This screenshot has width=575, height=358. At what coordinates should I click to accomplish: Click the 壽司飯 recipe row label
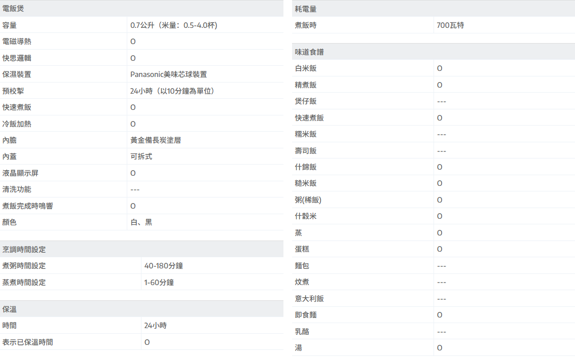[x=306, y=151]
